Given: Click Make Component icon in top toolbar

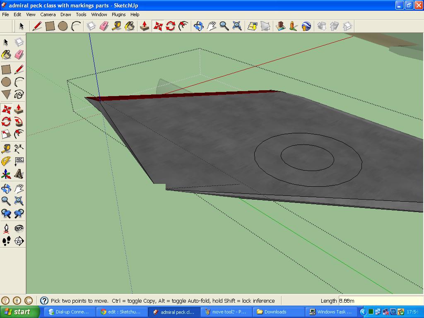Looking at the screenshot, I should [x=91, y=26].
